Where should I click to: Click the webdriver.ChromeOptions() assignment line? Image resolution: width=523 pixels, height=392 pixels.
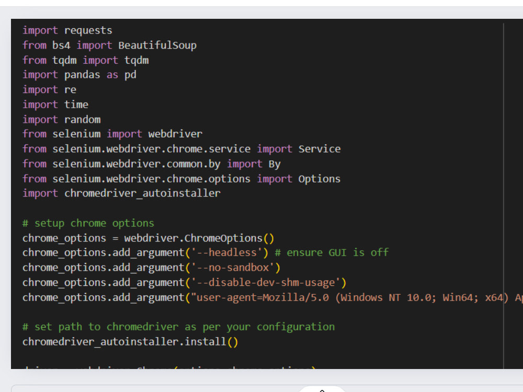[x=149, y=238]
